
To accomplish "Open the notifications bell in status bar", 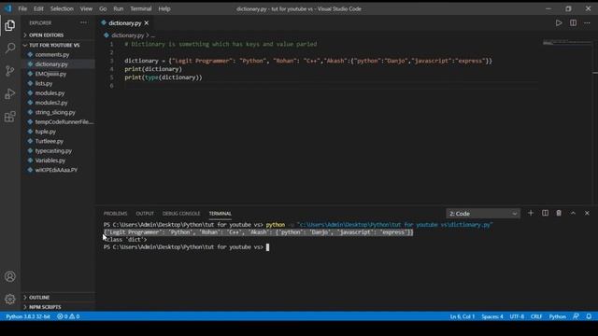I will pyautogui.click(x=589, y=316).
